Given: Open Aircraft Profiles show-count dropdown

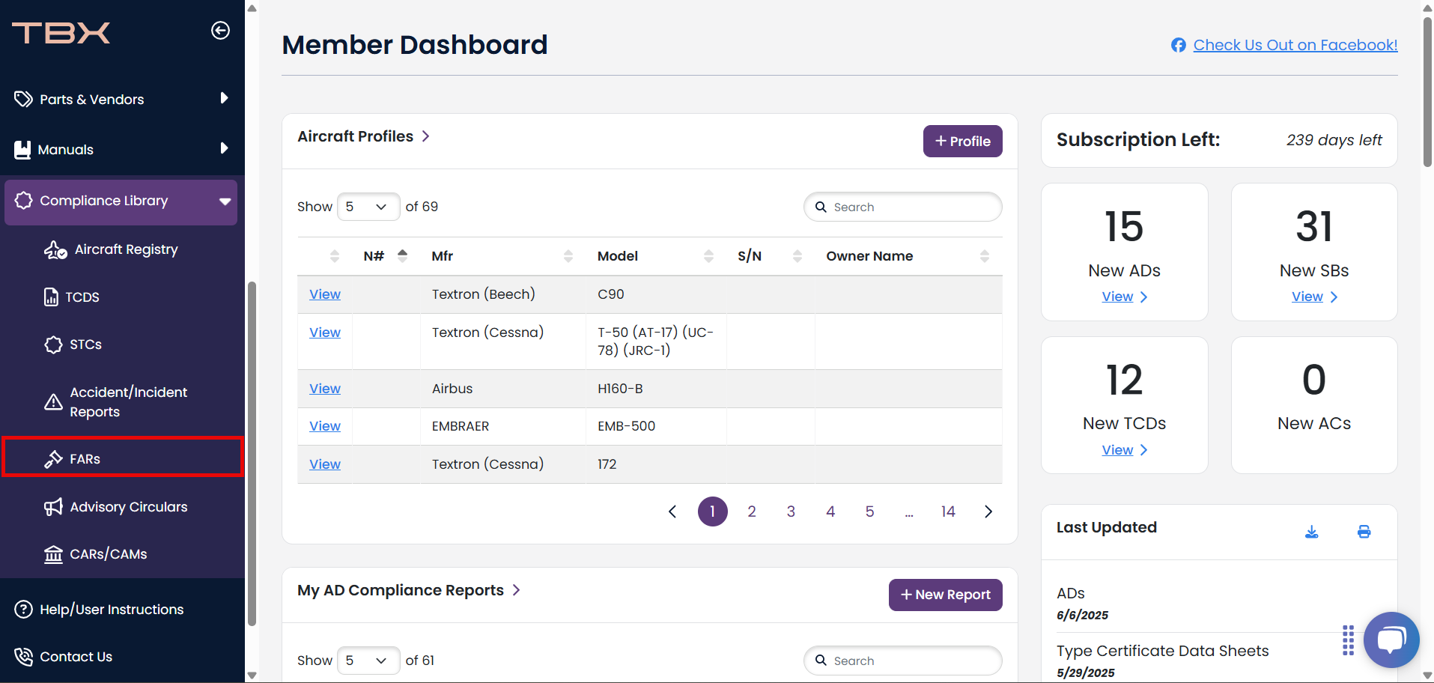Looking at the screenshot, I should [x=368, y=207].
